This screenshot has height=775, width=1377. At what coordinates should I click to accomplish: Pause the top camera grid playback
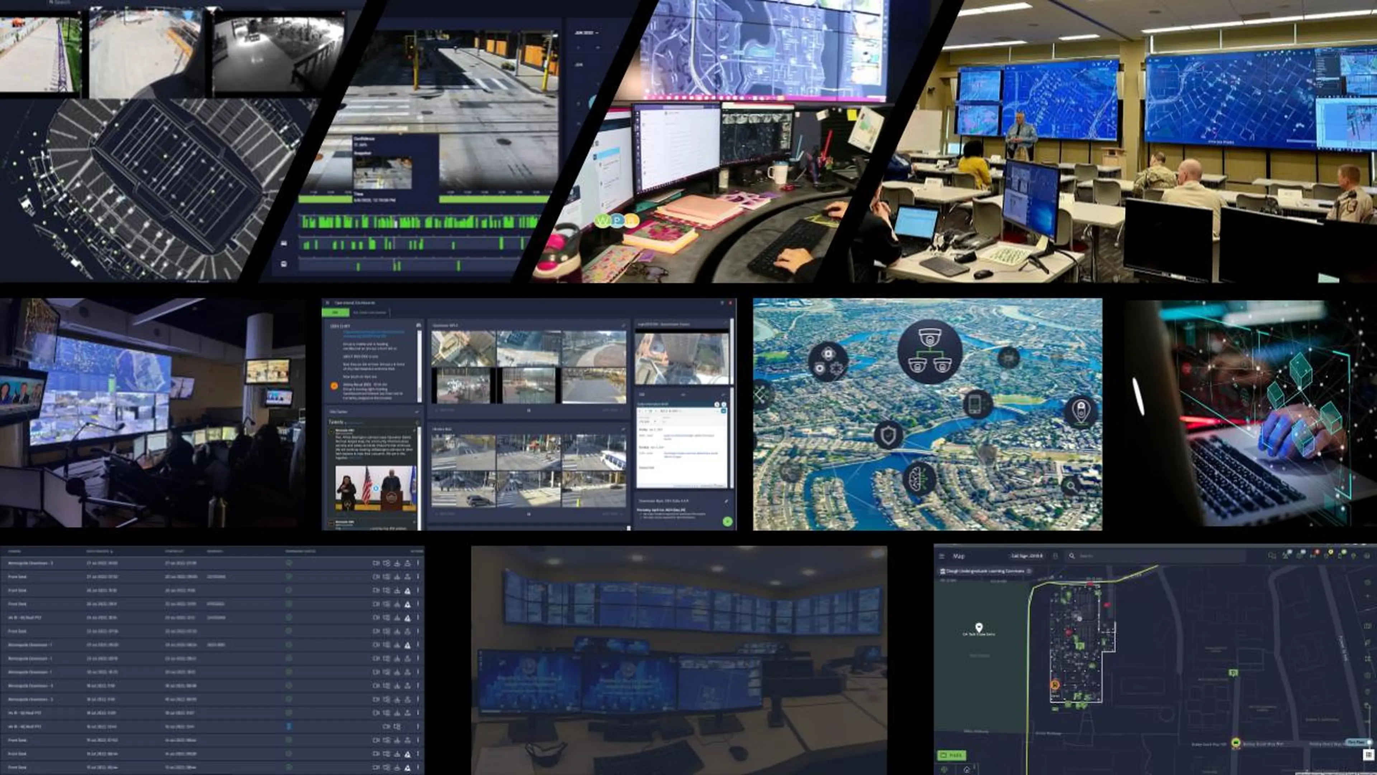pyautogui.click(x=528, y=410)
